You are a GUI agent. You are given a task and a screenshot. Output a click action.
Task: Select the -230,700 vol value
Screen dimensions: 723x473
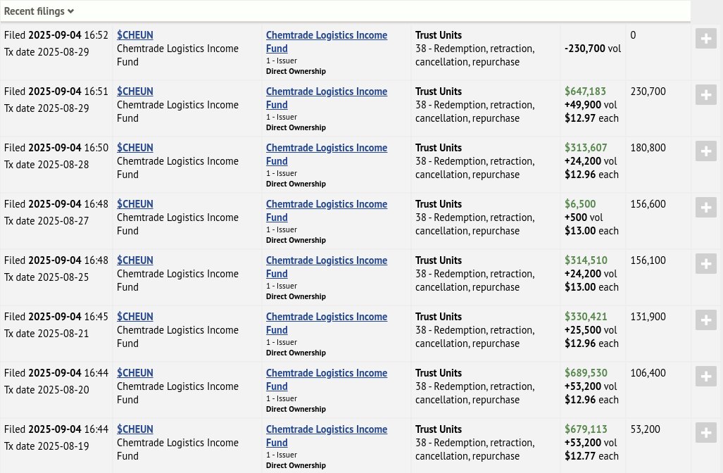(x=593, y=49)
